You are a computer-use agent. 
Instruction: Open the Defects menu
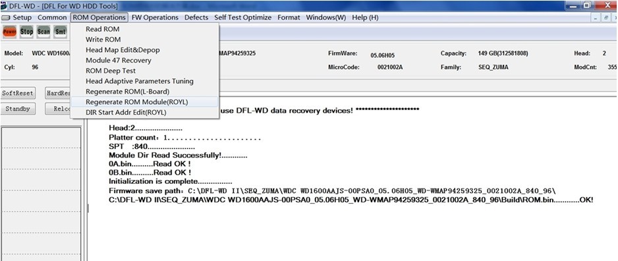click(x=196, y=17)
